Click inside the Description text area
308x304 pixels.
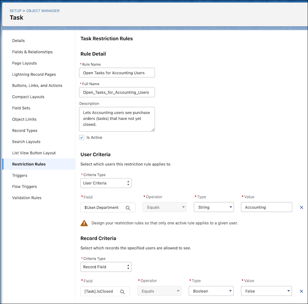pyautogui.click(x=117, y=119)
